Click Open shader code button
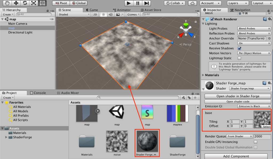This screenshot has width=273, height=159. coord(238,101)
